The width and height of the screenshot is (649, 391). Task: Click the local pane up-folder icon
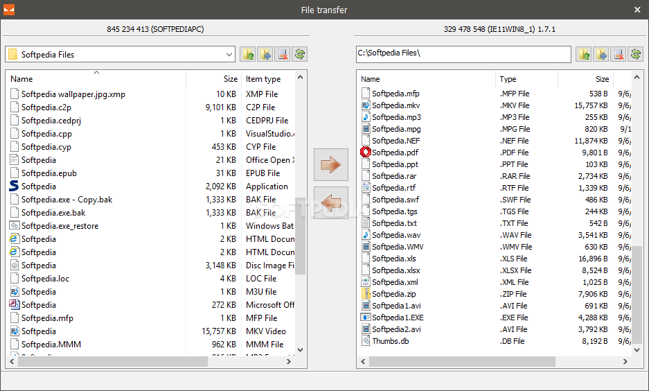248,54
